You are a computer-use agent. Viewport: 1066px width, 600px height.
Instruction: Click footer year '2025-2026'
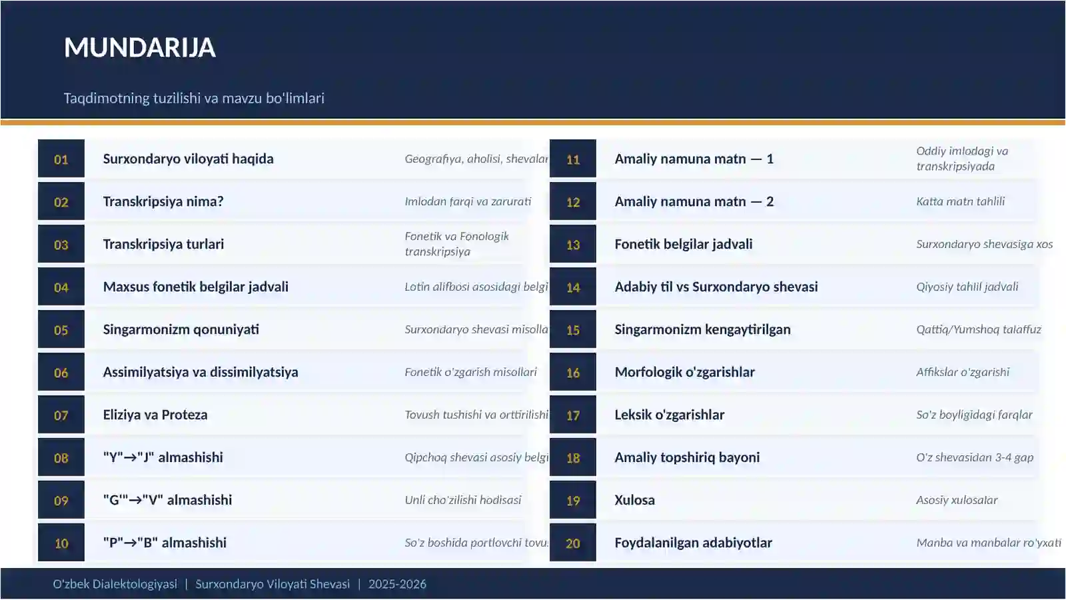pos(397,584)
